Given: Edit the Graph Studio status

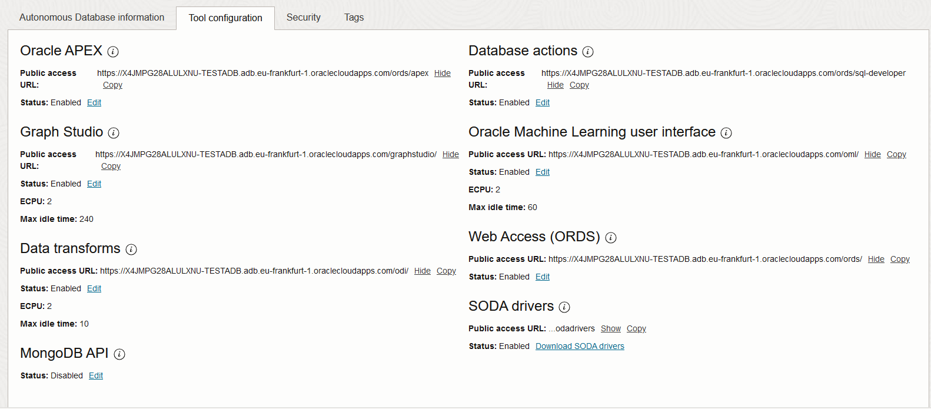Looking at the screenshot, I should coord(94,184).
